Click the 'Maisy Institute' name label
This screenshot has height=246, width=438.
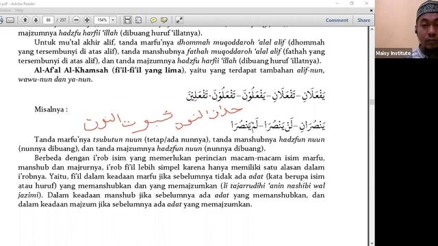394,53
